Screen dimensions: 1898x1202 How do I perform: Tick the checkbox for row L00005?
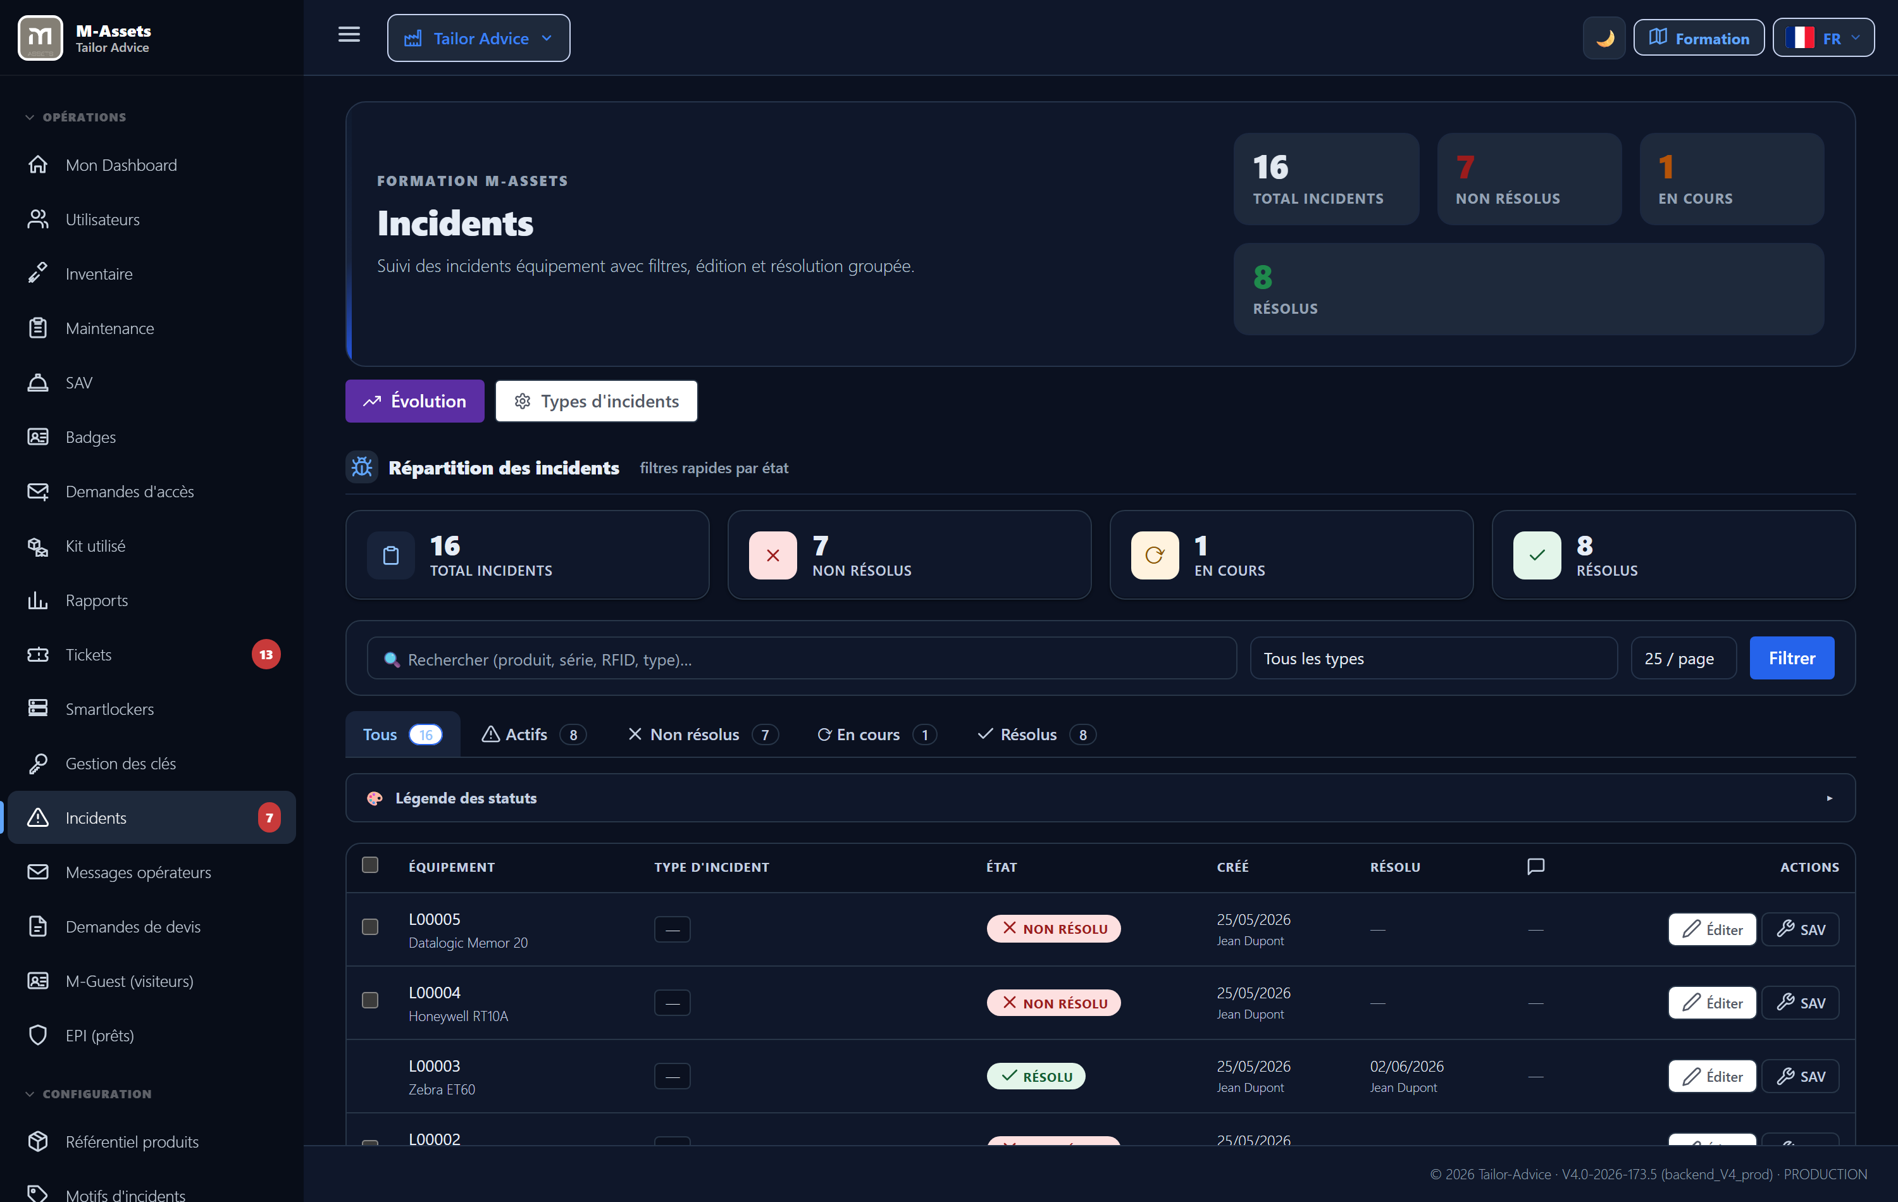click(x=369, y=926)
